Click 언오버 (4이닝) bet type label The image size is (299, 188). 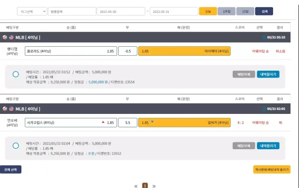(x=12, y=123)
